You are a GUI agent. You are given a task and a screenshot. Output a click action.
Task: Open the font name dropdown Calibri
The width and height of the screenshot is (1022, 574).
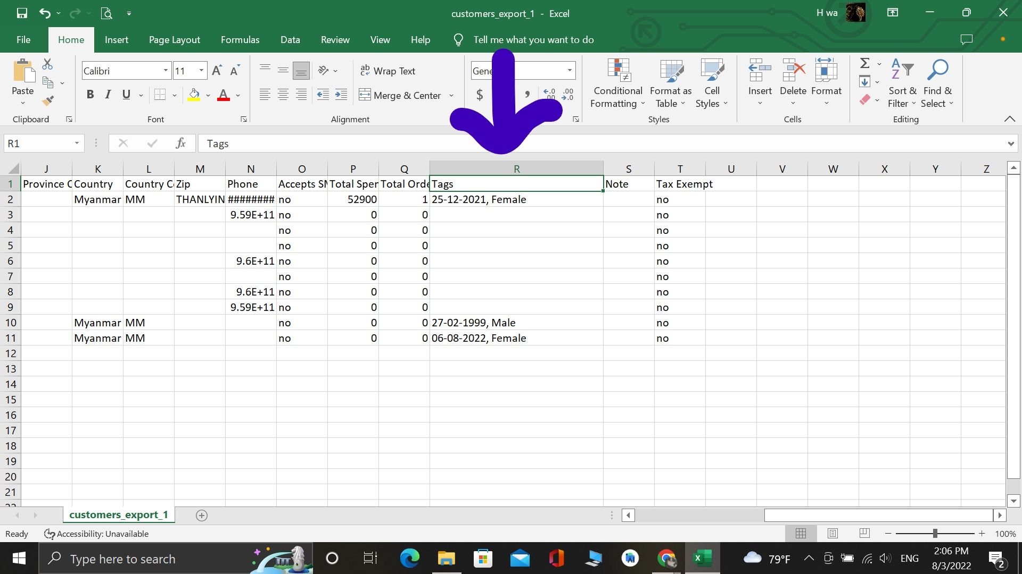click(166, 71)
